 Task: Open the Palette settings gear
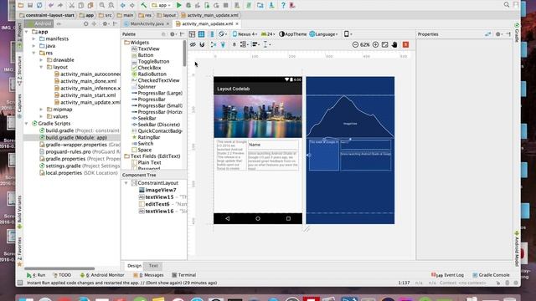(x=173, y=34)
